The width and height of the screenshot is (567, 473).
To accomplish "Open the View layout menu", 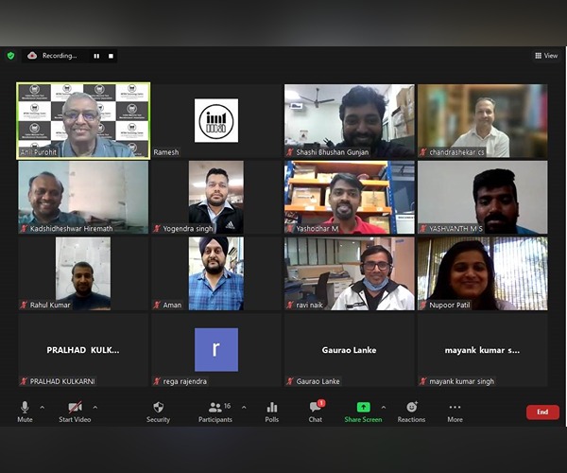I will [545, 56].
